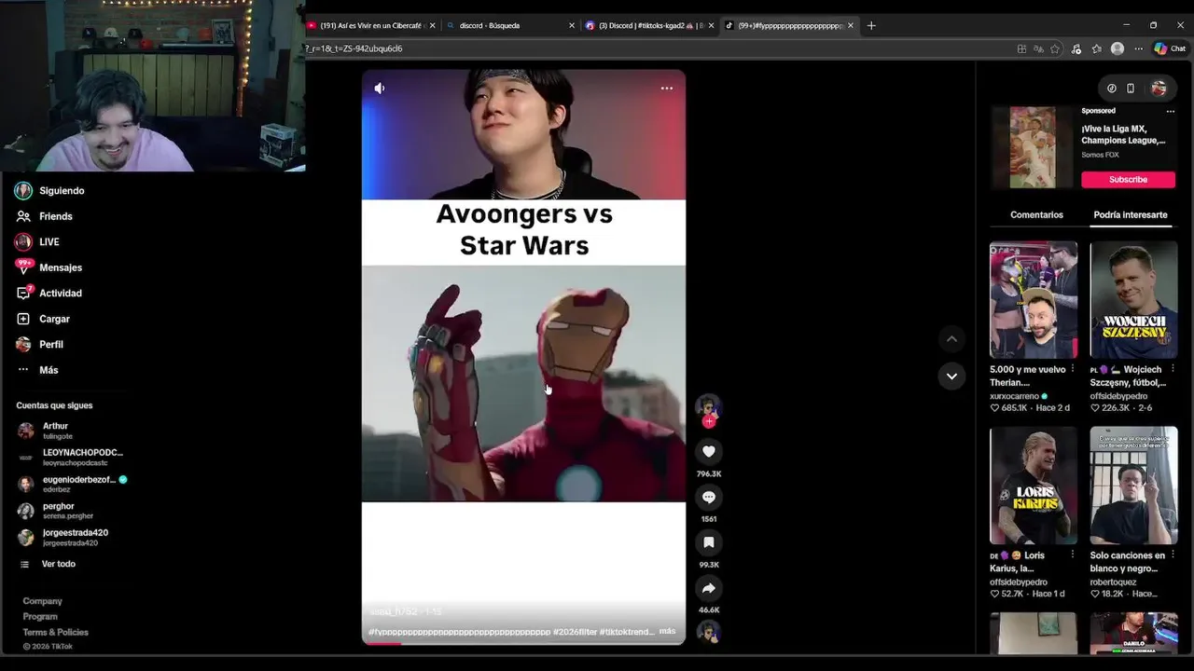Save the video with the bookmark icon
Screen dimensions: 1194x671
709,542
